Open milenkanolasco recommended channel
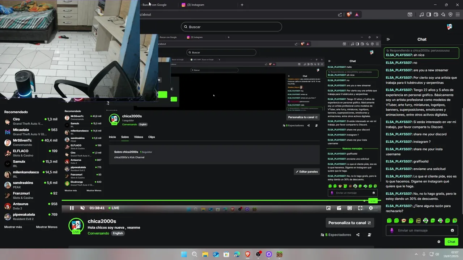The width and height of the screenshot is (463, 260). pos(31,174)
